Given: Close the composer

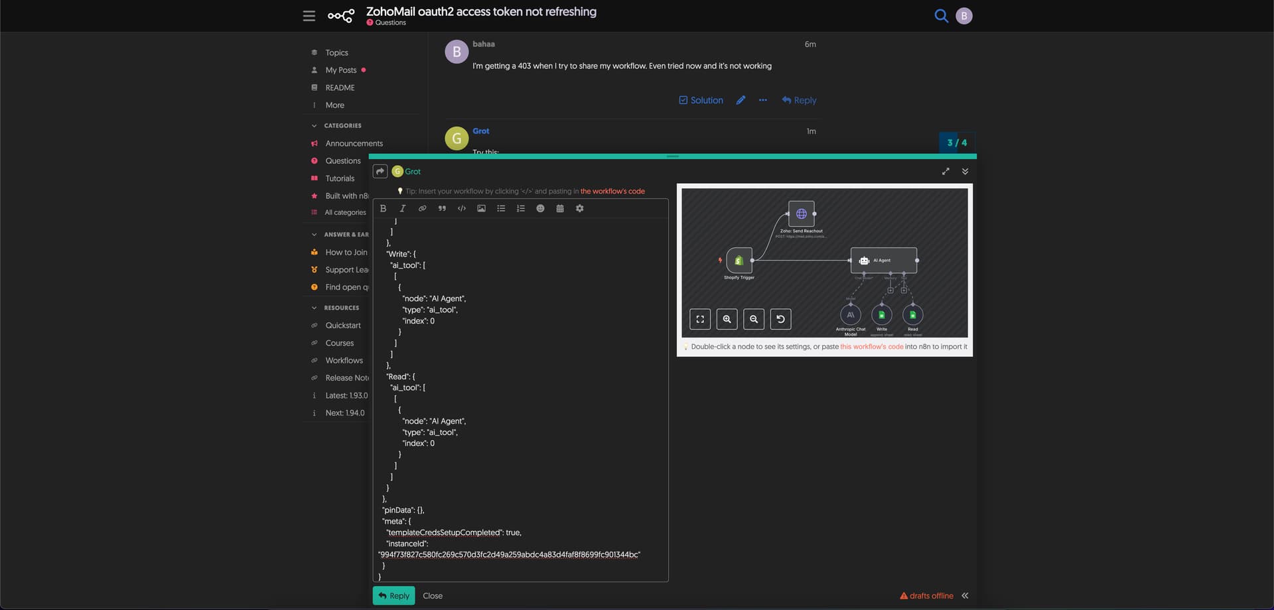Looking at the screenshot, I should pyautogui.click(x=433, y=595).
